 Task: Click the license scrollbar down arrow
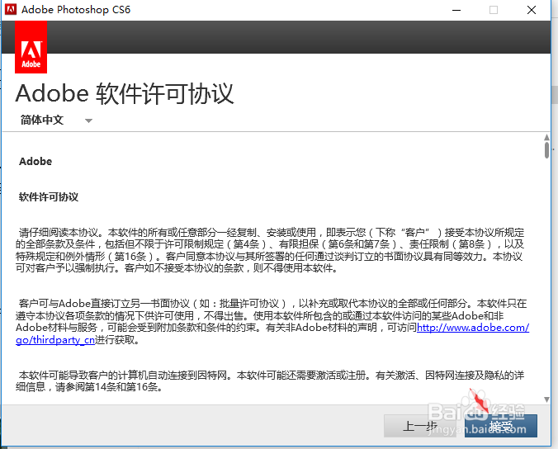[x=546, y=399]
